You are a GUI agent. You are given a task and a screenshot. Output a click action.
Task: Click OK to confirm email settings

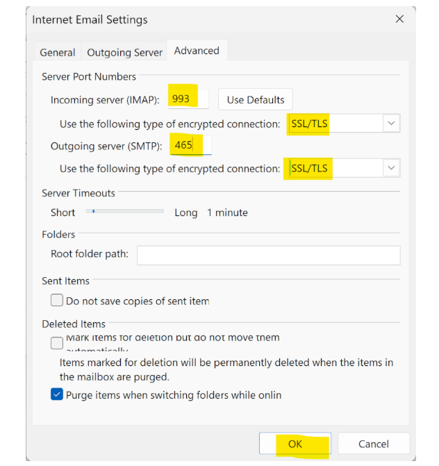coord(295,444)
